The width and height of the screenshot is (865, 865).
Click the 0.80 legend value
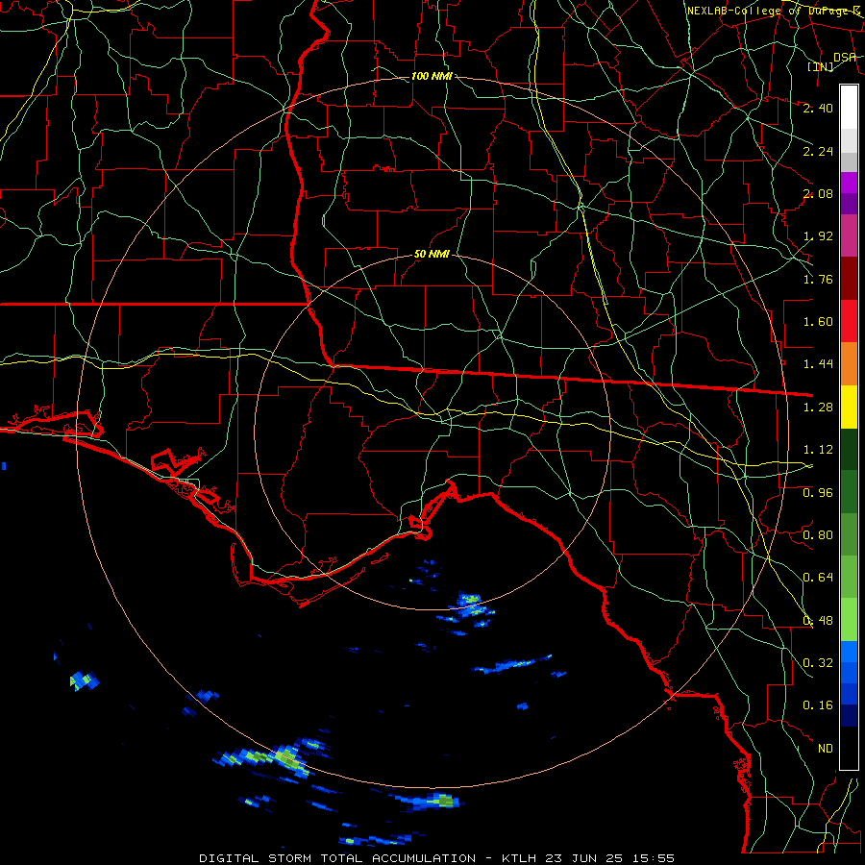coord(818,535)
